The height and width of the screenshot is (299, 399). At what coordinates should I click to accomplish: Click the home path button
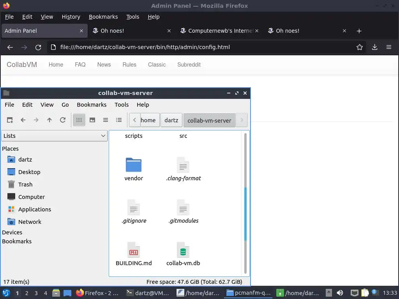click(x=150, y=120)
